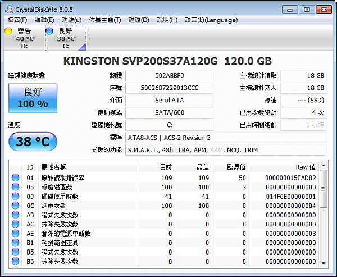Select the 報廢磁區數 attribute name
The width and height of the screenshot is (337, 277).
click(x=57, y=187)
